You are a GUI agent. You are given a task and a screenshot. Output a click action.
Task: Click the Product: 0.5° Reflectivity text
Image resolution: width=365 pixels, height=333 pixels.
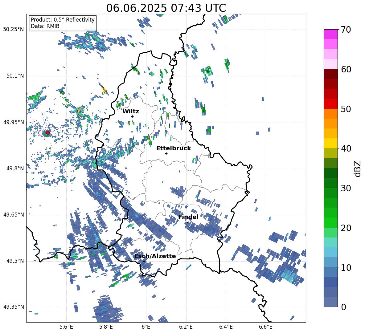point(63,19)
